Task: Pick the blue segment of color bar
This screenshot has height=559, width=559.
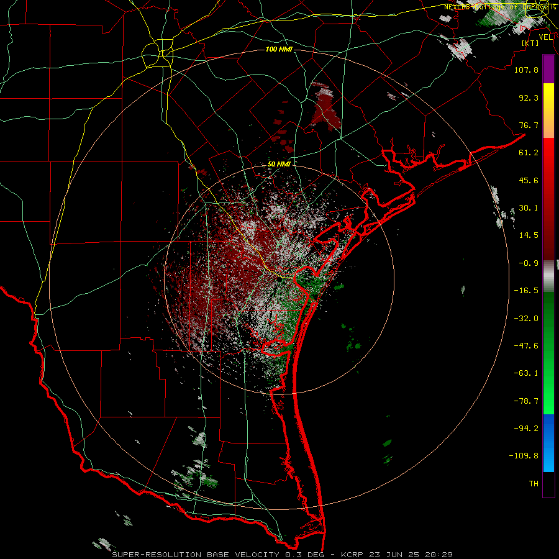Action: [x=548, y=443]
